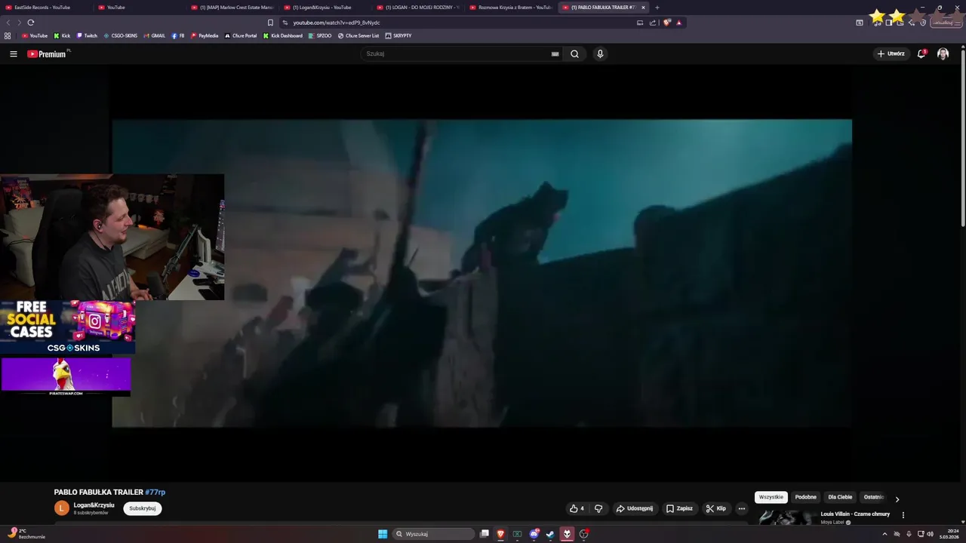Viewport: 966px width, 543px height.
Task: Open options for Louis Villain video
Action: click(903, 515)
